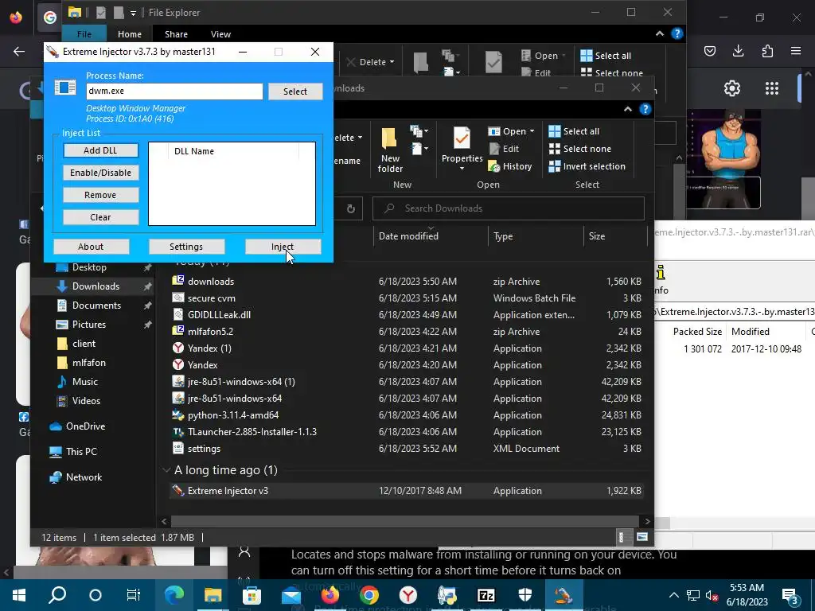815x611 pixels.
Task: Sort by Date modified column
Action: pos(408,236)
